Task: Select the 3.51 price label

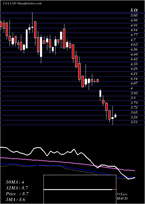Action: [134, 122]
